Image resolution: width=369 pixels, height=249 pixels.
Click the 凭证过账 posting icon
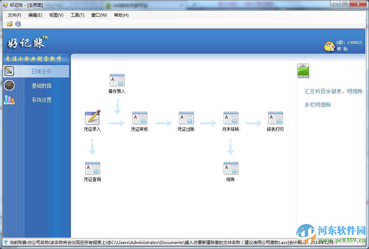pos(186,118)
